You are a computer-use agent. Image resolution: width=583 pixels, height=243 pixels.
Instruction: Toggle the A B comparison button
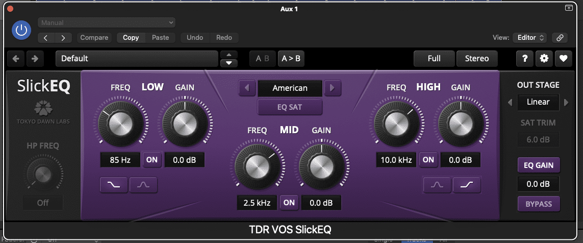tap(263, 58)
